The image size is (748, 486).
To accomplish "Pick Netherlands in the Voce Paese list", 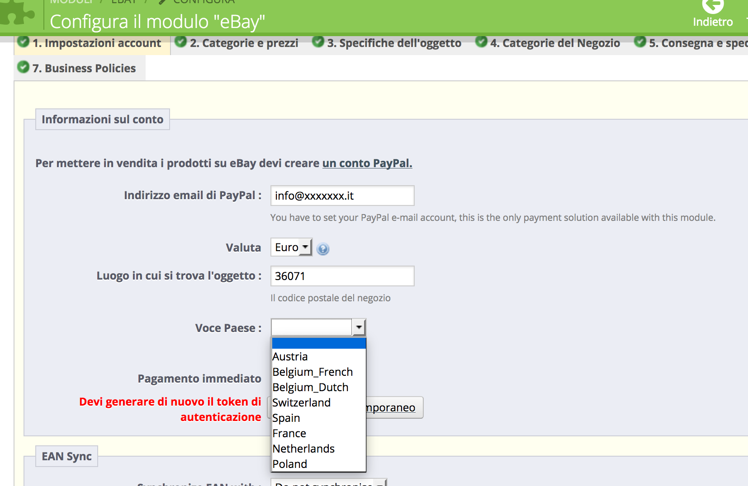I will pos(319,449).
